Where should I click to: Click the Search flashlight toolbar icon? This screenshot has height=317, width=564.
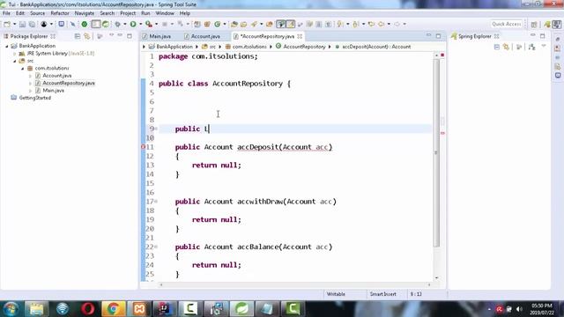255,24
